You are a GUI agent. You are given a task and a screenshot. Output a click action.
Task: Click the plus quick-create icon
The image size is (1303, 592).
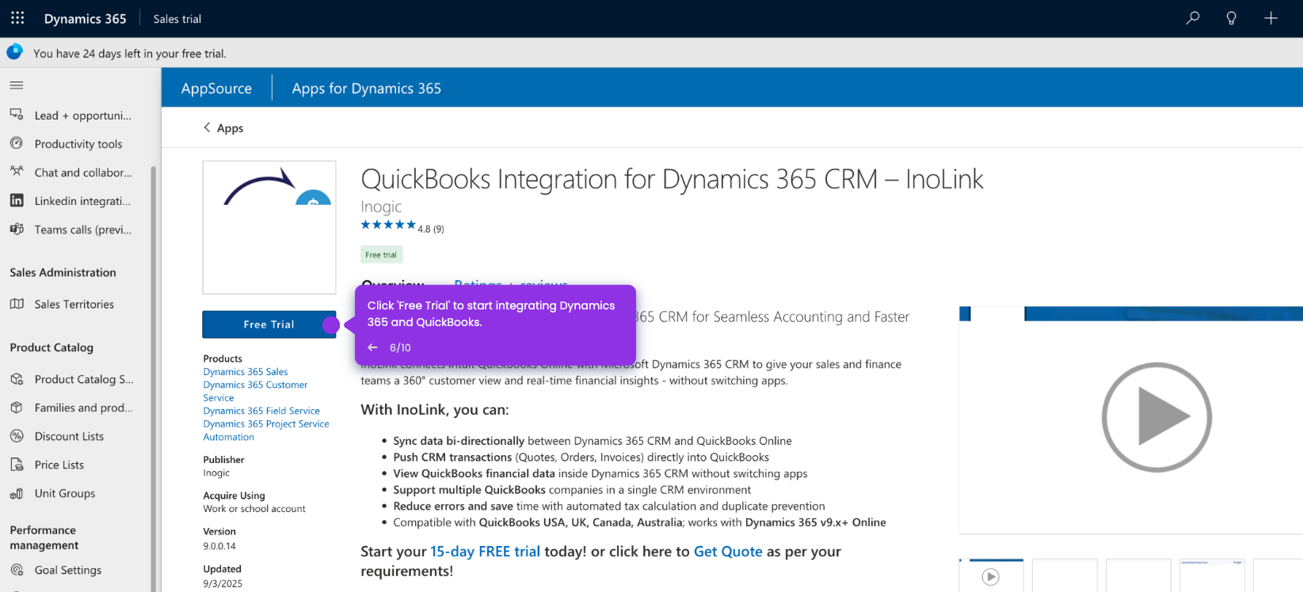coord(1271,17)
